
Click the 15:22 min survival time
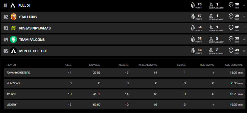[x=236, y=94]
